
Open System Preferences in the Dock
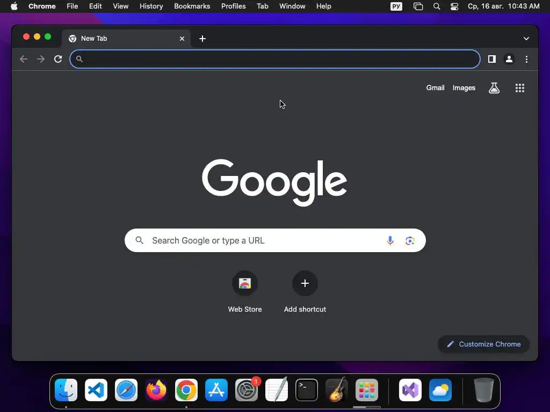click(247, 390)
